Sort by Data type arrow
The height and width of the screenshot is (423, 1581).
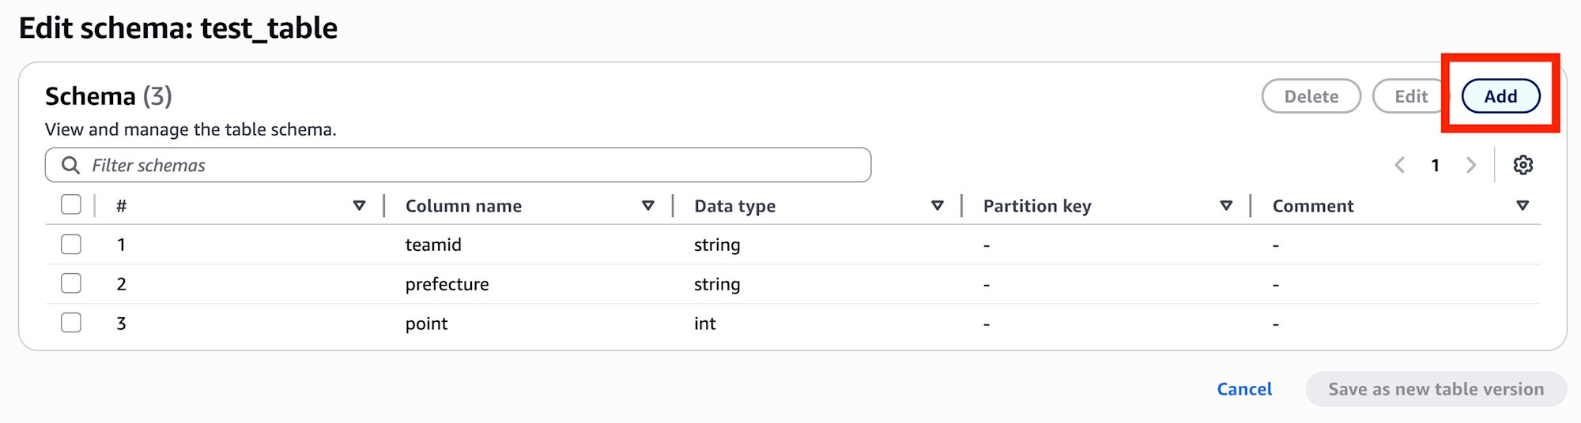click(x=938, y=206)
